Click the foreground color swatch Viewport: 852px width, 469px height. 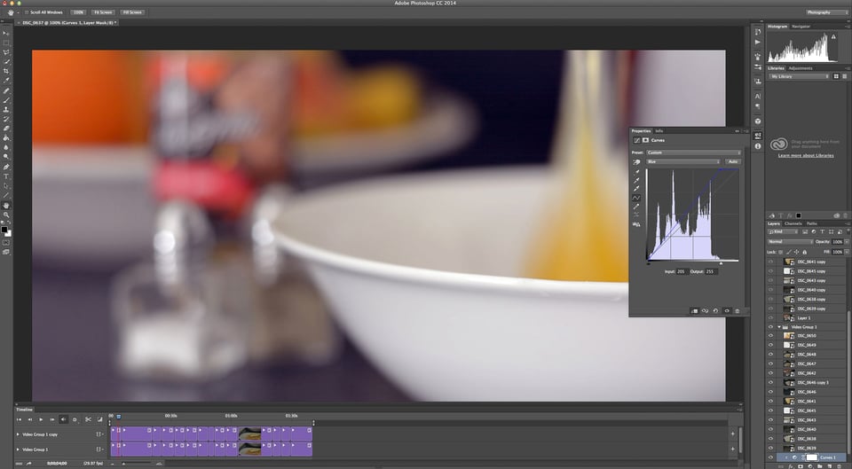click(4, 230)
